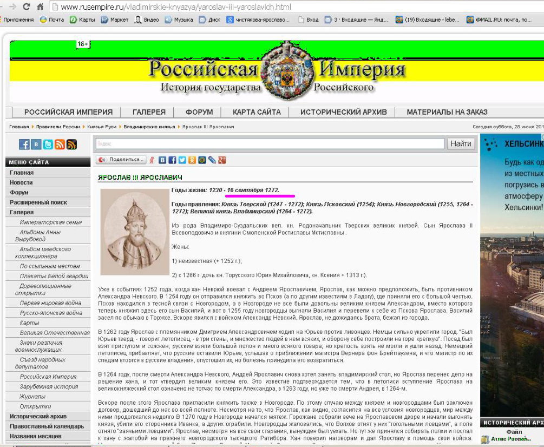Viewport: 544px width, 447px height.
Task: Select Императорская семья in sidebar gallery
Action: click(51, 222)
